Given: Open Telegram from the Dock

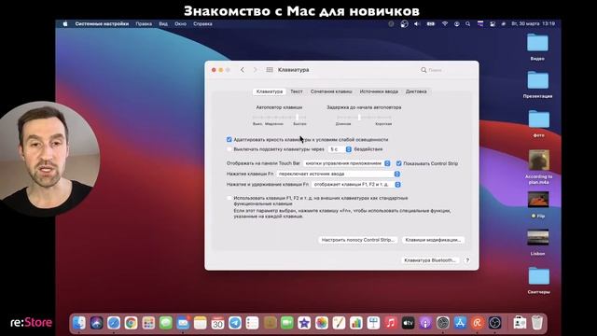Looking at the screenshot, I should click(x=235, y=323).
